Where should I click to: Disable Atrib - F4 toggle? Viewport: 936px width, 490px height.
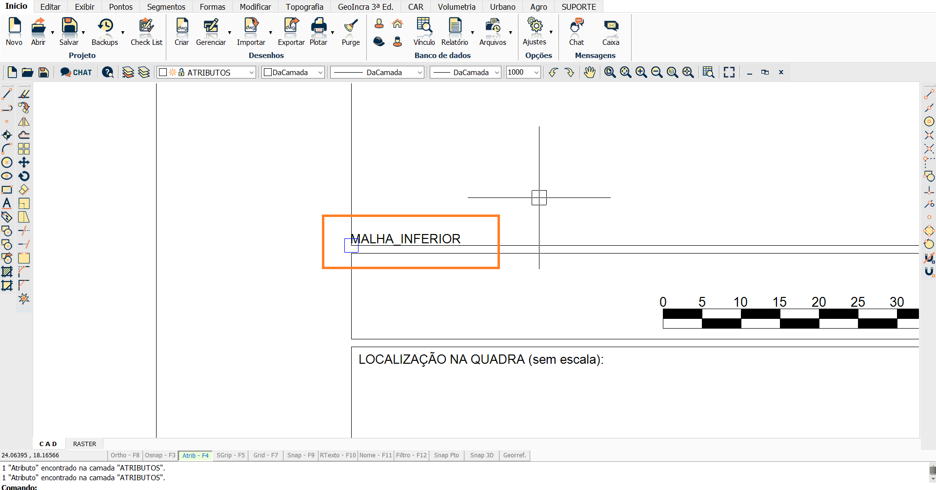pyautogui.click(x=195, y=455)
